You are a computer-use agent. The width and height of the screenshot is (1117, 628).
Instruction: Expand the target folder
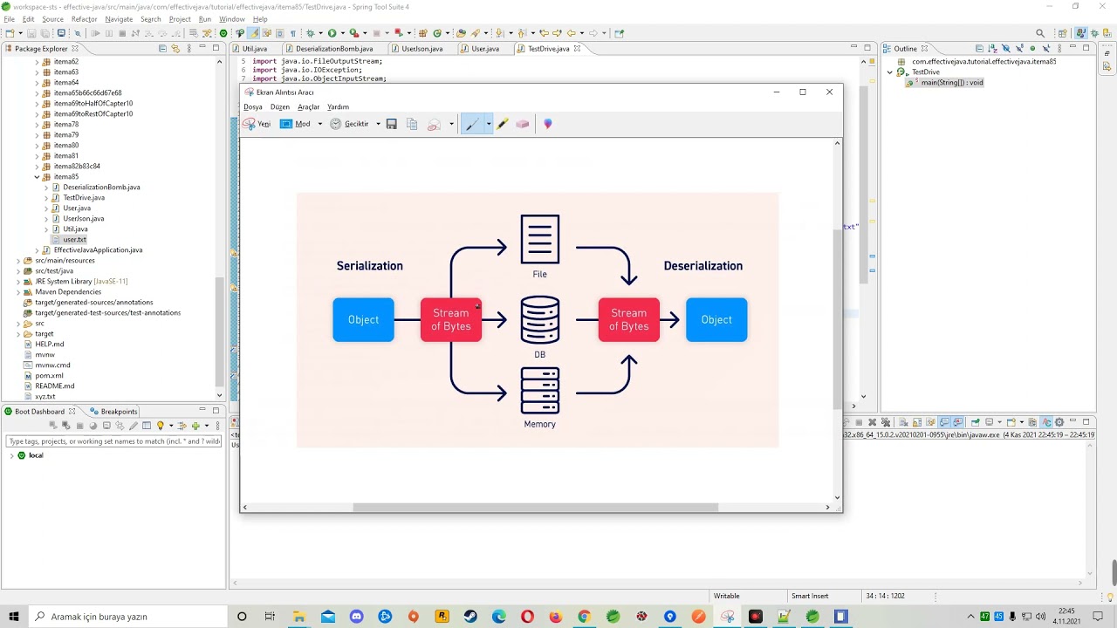pos(18,334)
